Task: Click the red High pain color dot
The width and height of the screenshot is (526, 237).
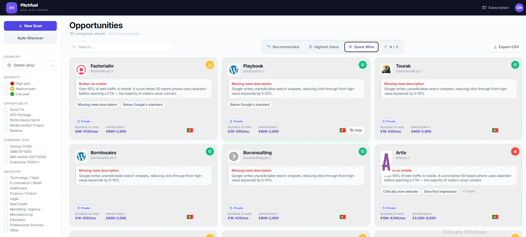Action: tap(12, 83)
